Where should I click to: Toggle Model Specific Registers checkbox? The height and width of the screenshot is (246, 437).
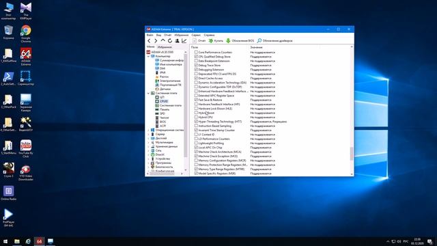[x=196, y=173]
